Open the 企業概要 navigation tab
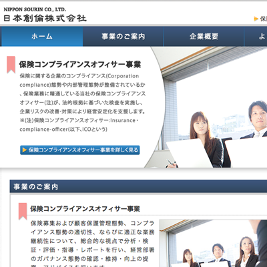Image resolution: width=267 pixels, height=267 pixels. coord(204,37)
